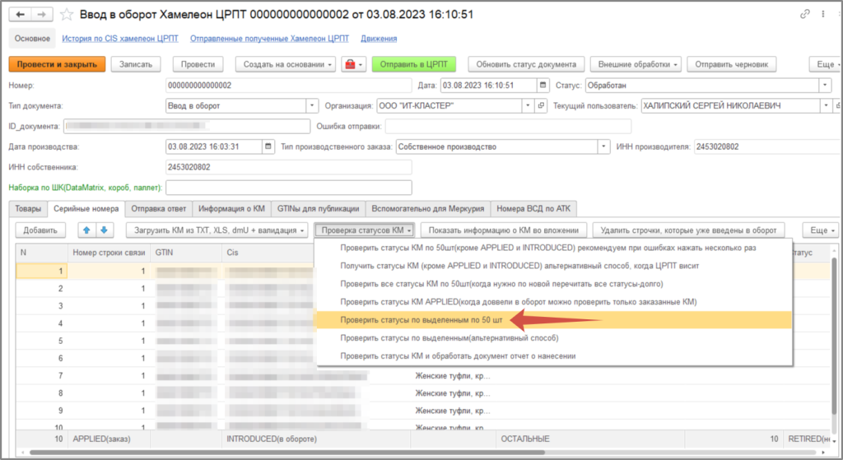Screen dimensions: 843x460
Task: Open the Создать на основании dropdown
Action: tap(286, 64)
